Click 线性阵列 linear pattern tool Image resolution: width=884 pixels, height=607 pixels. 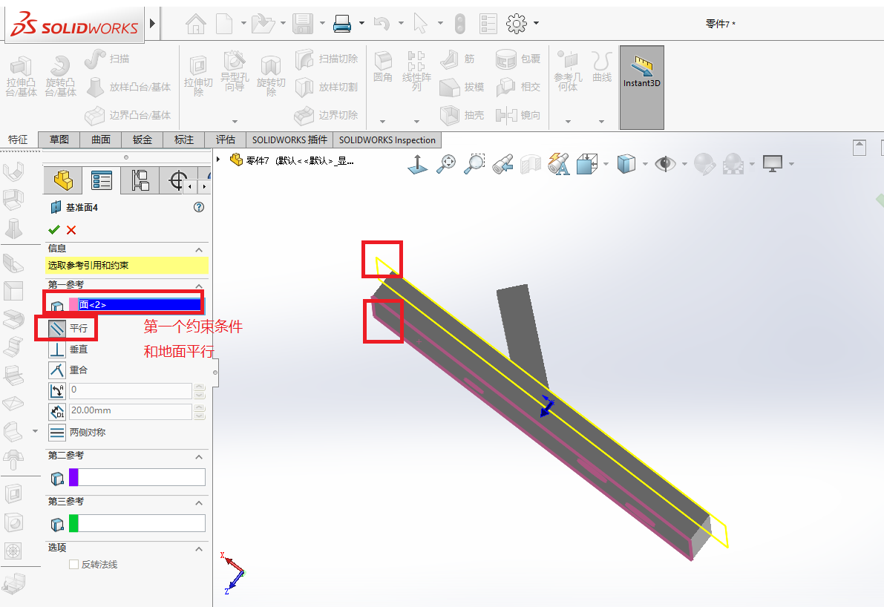[416, 70]
